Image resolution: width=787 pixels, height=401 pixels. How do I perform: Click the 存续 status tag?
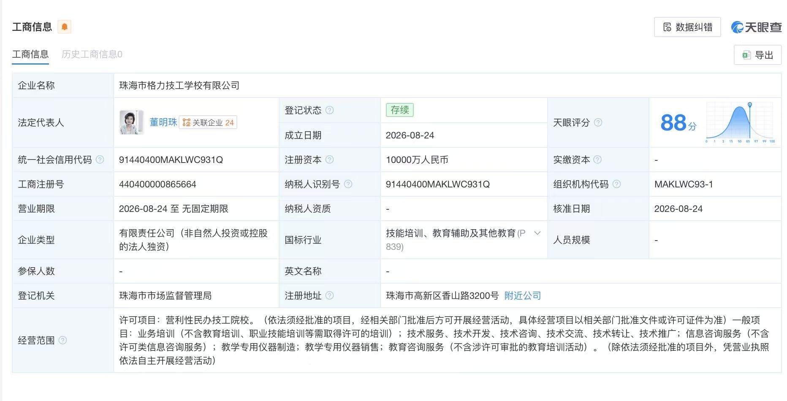coord(399,110)
